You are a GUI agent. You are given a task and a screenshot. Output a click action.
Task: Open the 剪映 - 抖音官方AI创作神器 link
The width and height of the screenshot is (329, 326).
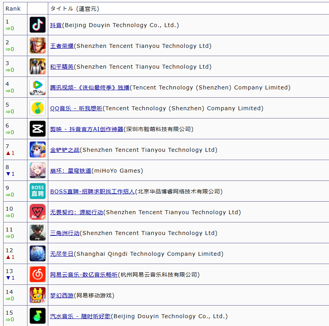[x=87, y=129]
